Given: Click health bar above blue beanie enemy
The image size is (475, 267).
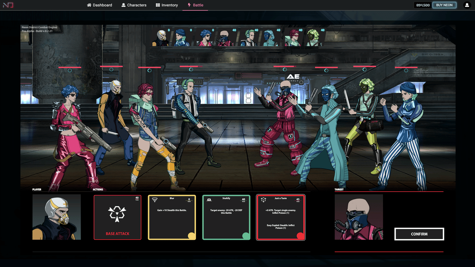Looking at the screenshot, I should pyautogui.click(x=406, y=67).
